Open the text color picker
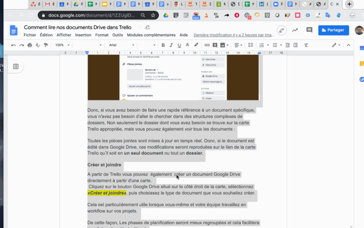Viewport: 364px width, 228px height. point(187,45)
